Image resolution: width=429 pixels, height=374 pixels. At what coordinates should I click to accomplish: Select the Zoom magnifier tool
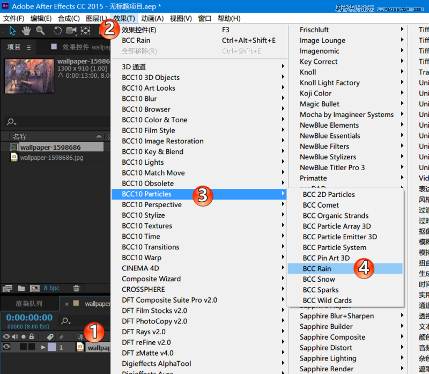point(40,31)
